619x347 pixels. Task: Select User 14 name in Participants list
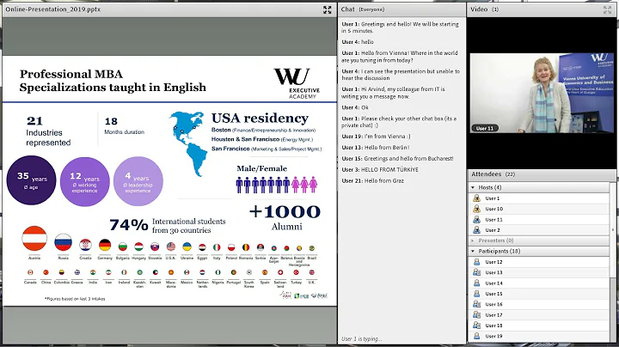[493, 283]
